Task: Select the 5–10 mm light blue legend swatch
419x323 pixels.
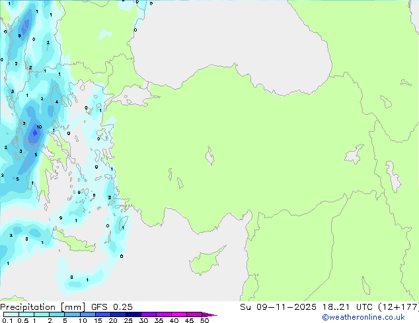Action: click(x=72, y=314)
